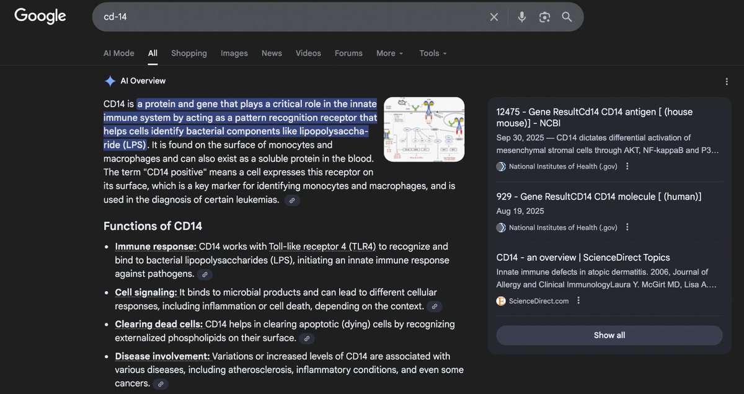Click the source link icon after 'certain leukemias'

[292, 200]
